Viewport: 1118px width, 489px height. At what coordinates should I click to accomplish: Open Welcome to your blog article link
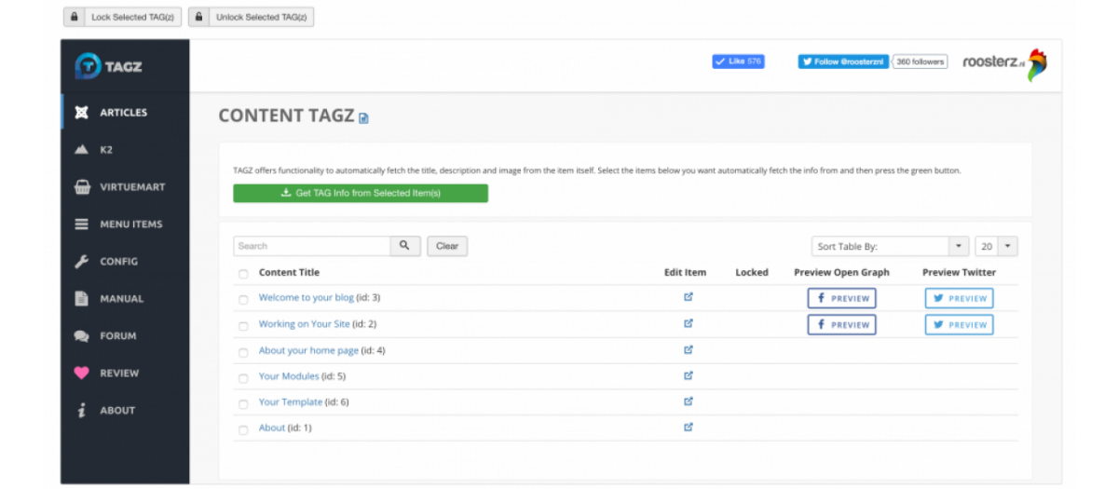307,298
